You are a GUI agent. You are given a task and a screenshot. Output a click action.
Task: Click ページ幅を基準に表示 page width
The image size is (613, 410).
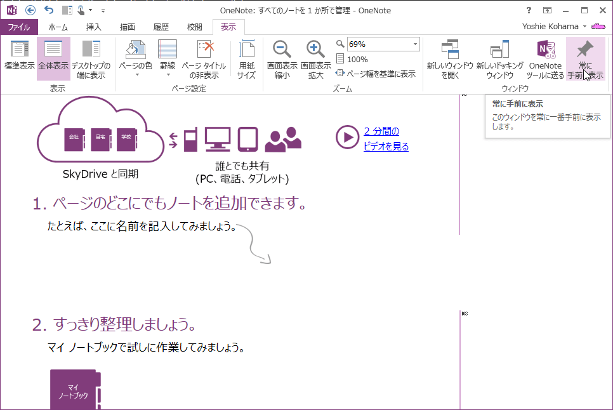tap(375, 74)
